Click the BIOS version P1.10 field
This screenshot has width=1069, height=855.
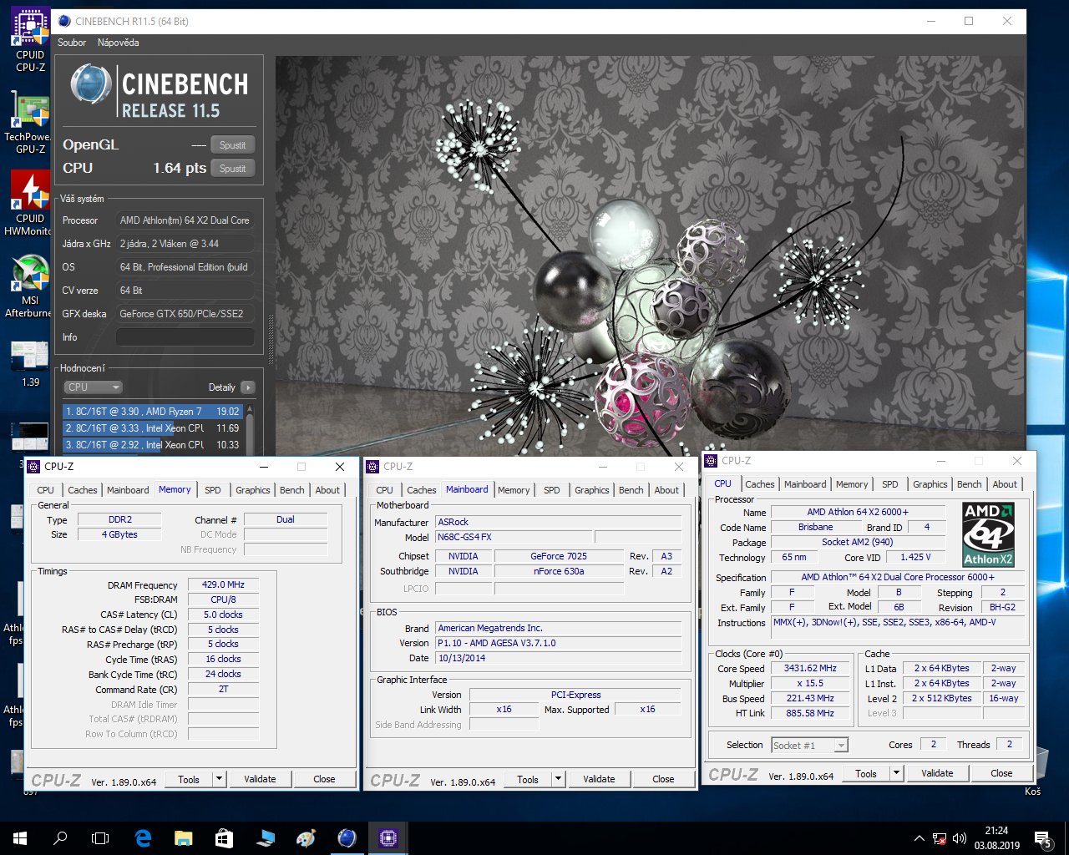click(x=558, y=643)
